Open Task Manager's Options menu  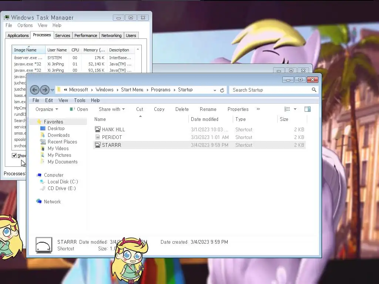[x=25, y=26]
